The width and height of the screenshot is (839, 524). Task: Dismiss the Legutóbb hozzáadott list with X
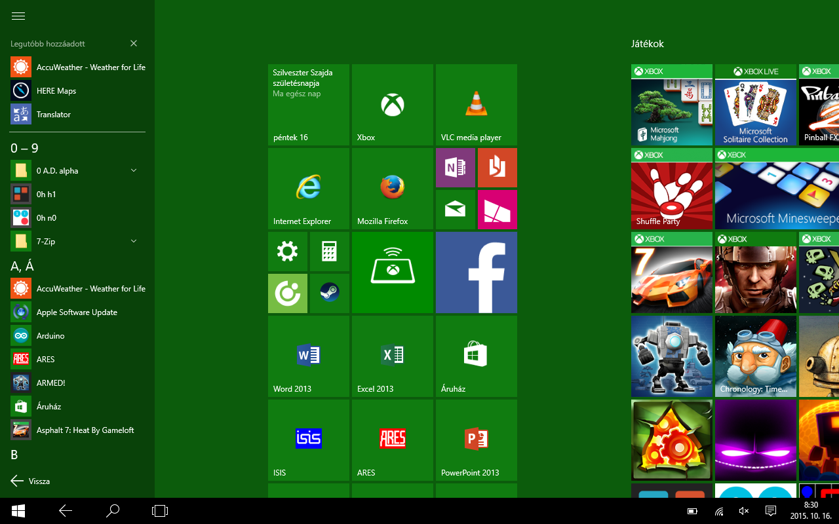134,43
